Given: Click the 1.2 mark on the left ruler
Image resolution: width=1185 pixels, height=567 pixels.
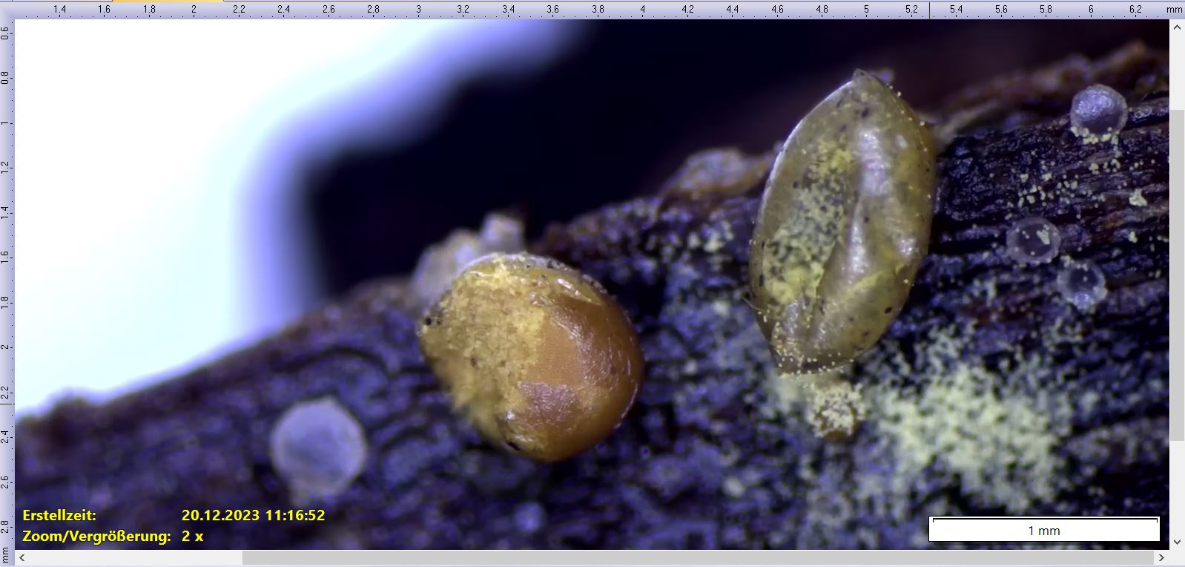Looking at the screenshot, I should point(6,167).
